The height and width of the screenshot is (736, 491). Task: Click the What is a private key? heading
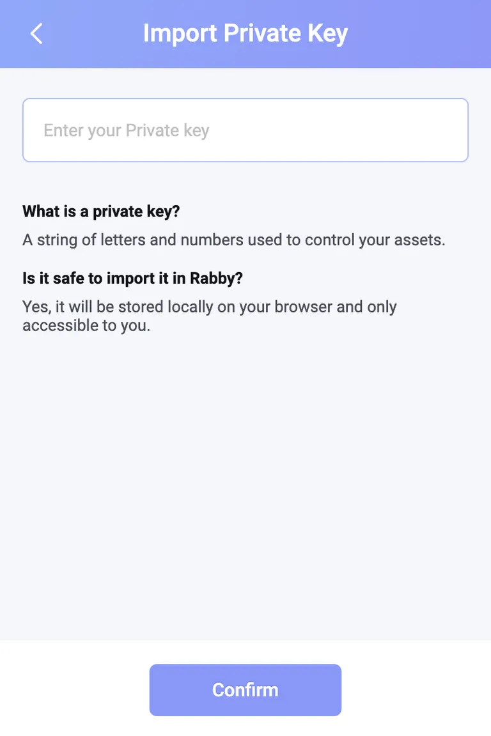point(101,211)
